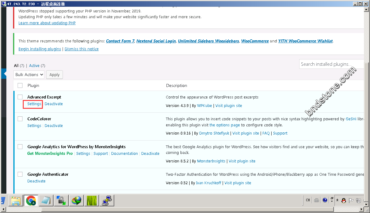The height and width of the screenshot is (213, 370).
Task: Open the Nextend Social Login link
Action: (x=156, y=41)
